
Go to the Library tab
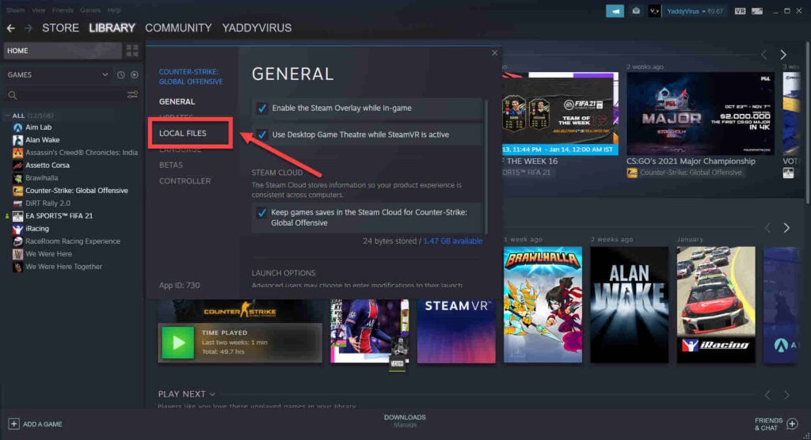coord(112,28)
